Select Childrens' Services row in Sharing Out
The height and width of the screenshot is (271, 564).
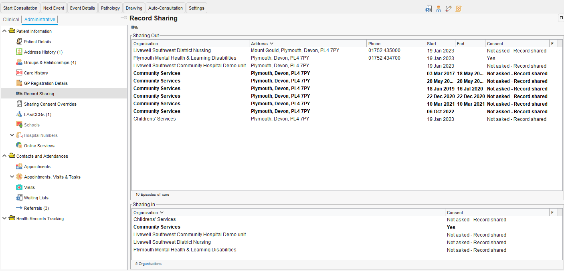click(347, 119)
